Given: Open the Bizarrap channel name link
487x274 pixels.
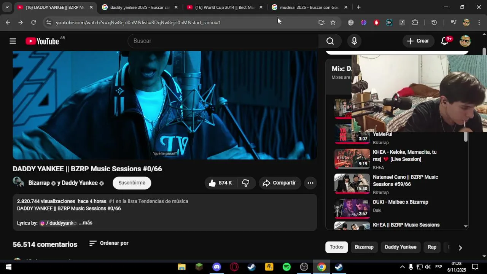Looking at the screenshot, I should click(x=39, y=183).
